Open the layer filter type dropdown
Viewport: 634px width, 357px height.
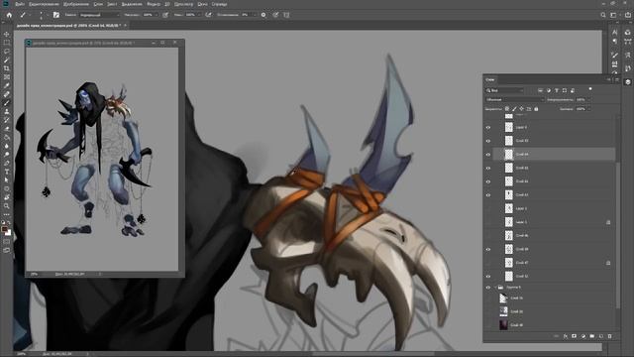pos(504,90)
